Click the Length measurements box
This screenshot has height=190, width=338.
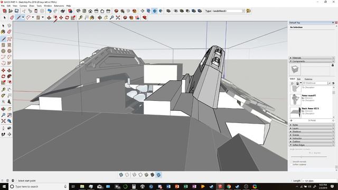319,180
